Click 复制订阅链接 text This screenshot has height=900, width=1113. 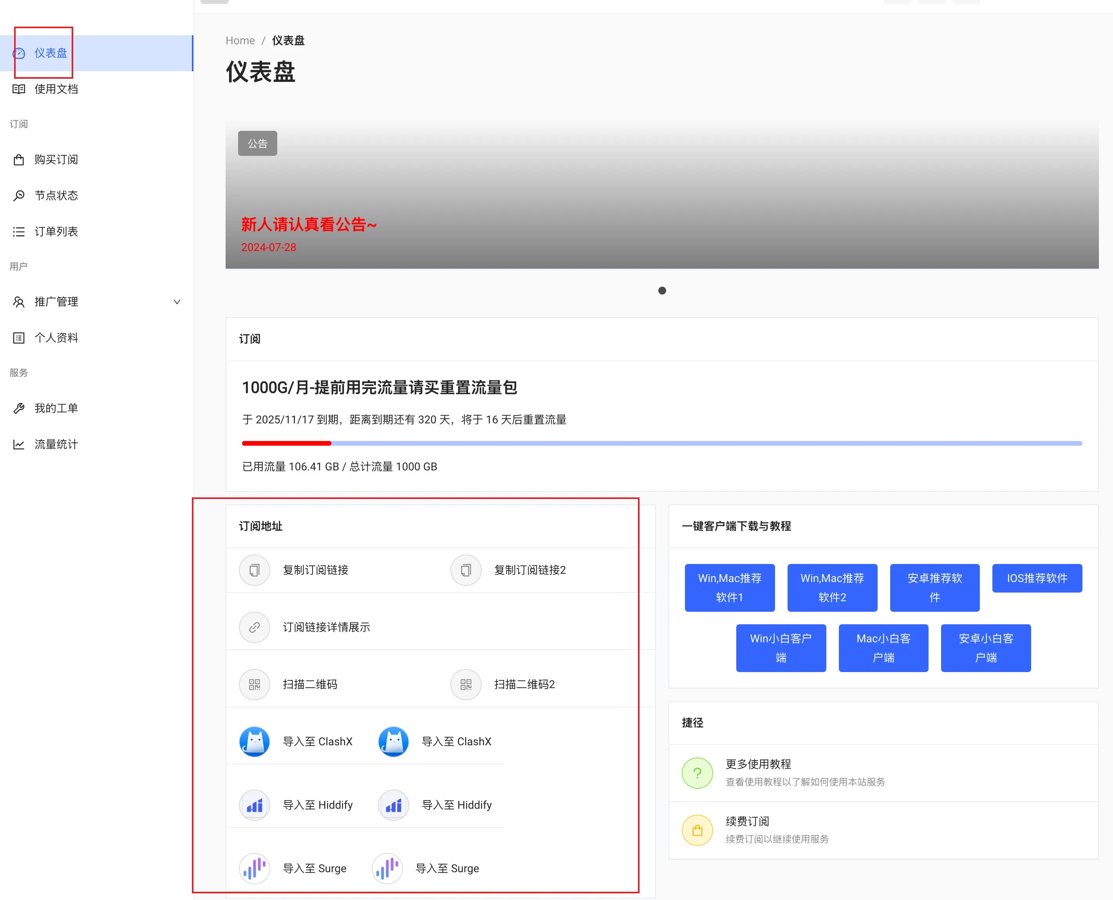[316, 570]
